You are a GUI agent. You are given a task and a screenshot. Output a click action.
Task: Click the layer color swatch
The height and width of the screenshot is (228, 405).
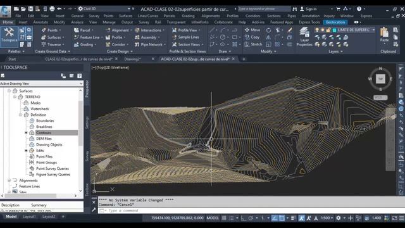click(335, 30)
